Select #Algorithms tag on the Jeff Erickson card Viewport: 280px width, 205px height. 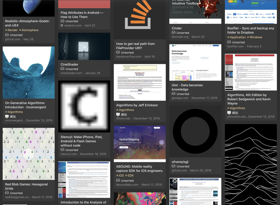tap(125, 110)
